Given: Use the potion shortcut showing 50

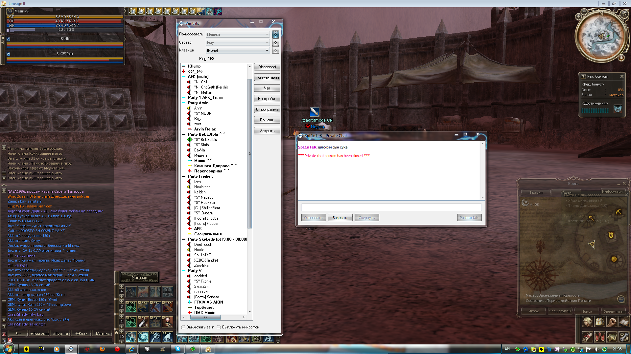Looking at the screenshot, I should (x=143, y=322).
